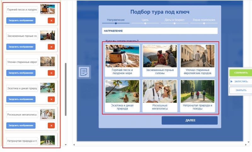Select sidebar thumbnail of couple with map
The image size is (252, 152).
48,114
